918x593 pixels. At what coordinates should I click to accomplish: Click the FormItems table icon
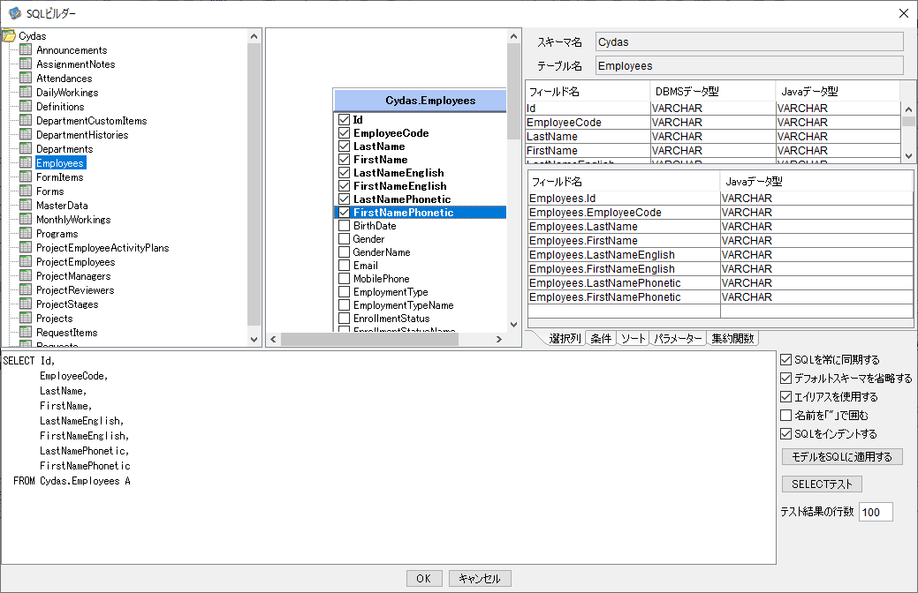tap(26, 176)
